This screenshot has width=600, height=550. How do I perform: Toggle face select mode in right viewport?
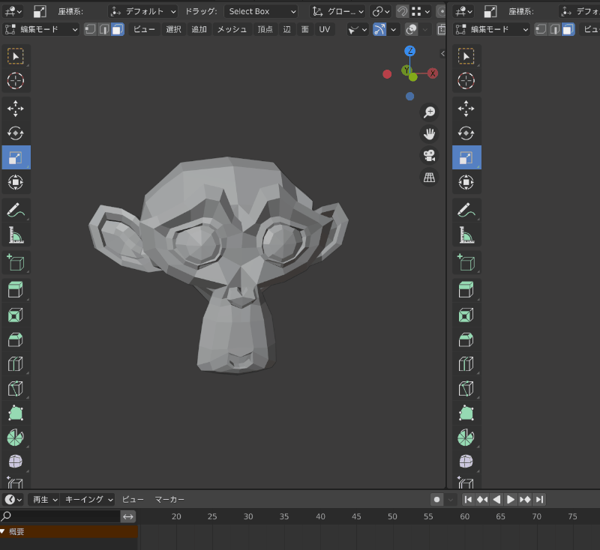568,29
